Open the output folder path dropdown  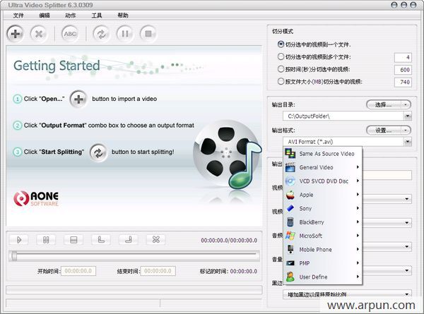pos(408,116)
